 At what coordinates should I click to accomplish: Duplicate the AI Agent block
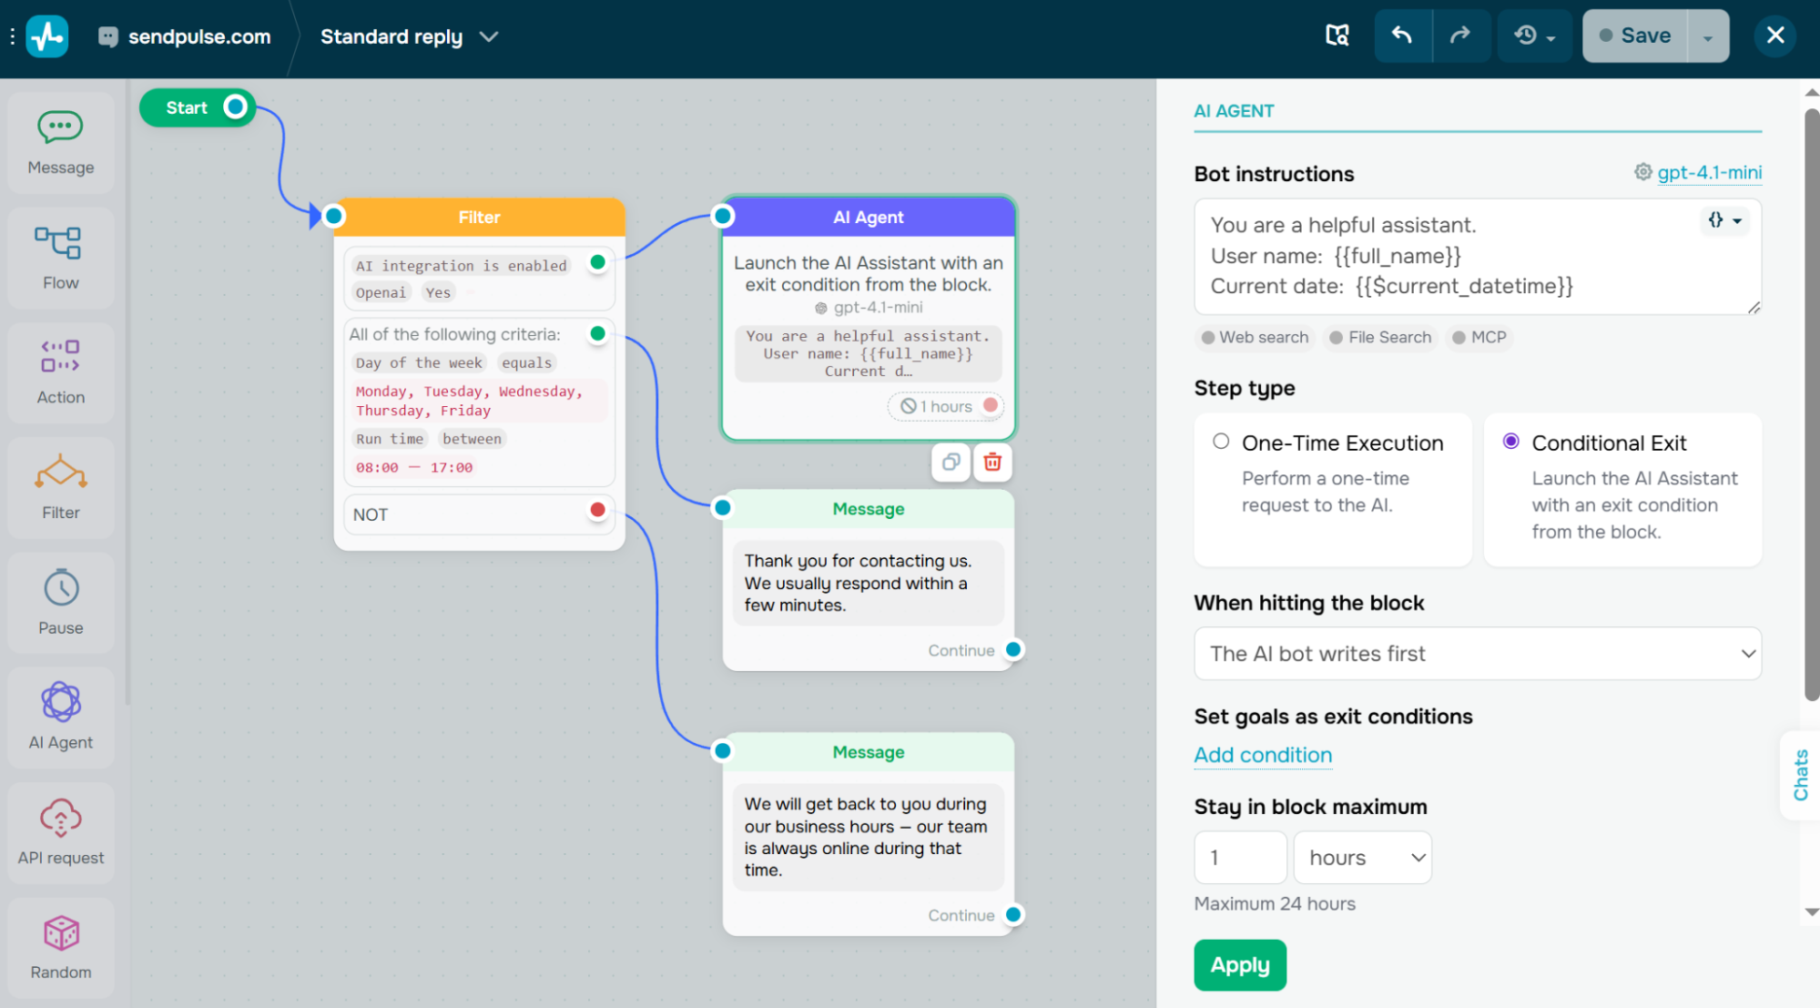951,462
